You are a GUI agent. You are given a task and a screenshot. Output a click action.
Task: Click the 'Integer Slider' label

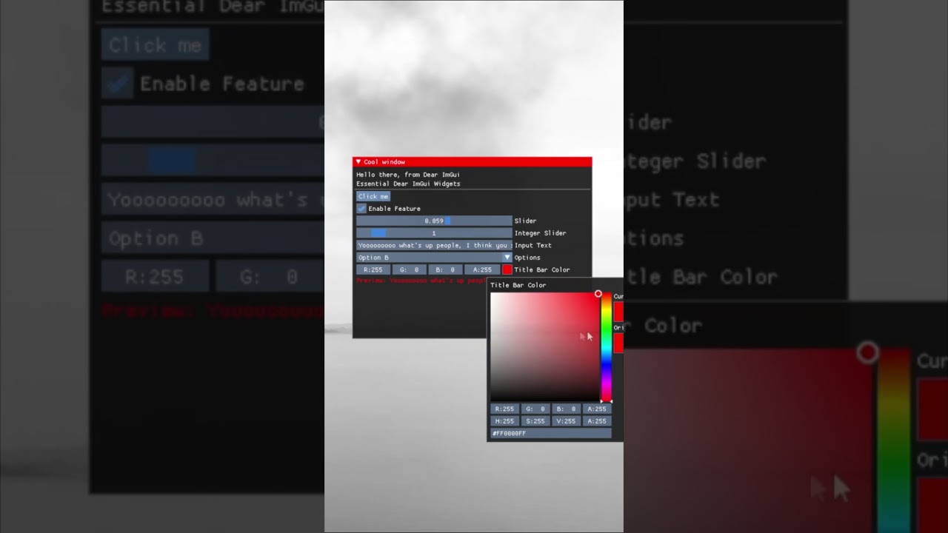540,233
